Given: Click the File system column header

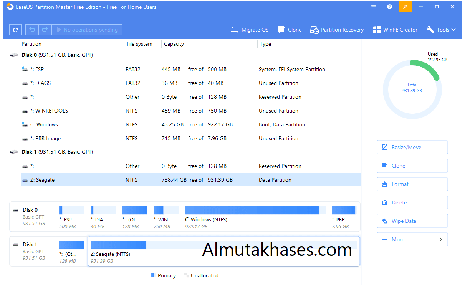Looking at the screenshot, I should click(139, 44).
